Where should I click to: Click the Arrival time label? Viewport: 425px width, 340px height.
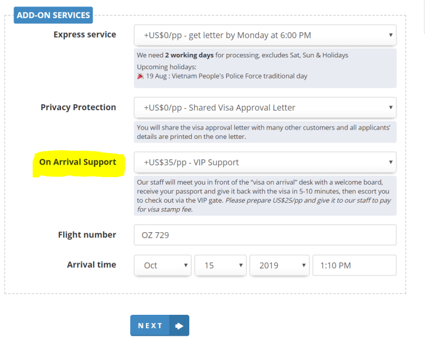click(91, 264)
